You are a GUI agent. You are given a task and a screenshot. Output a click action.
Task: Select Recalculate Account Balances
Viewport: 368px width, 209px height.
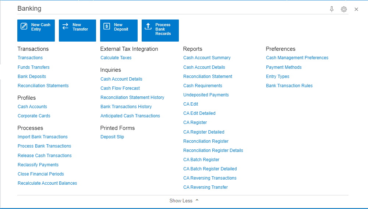47,183
